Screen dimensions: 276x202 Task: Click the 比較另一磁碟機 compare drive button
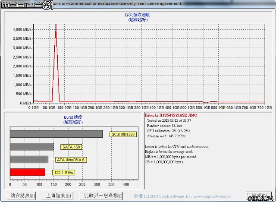pyautogui.click(x=101, y=196)
